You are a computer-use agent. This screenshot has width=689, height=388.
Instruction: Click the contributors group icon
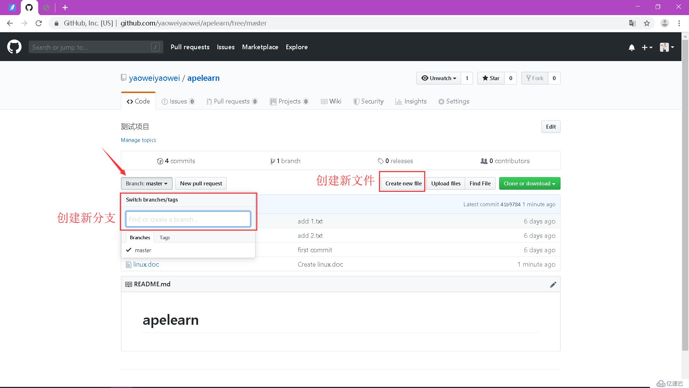(484, 161)
